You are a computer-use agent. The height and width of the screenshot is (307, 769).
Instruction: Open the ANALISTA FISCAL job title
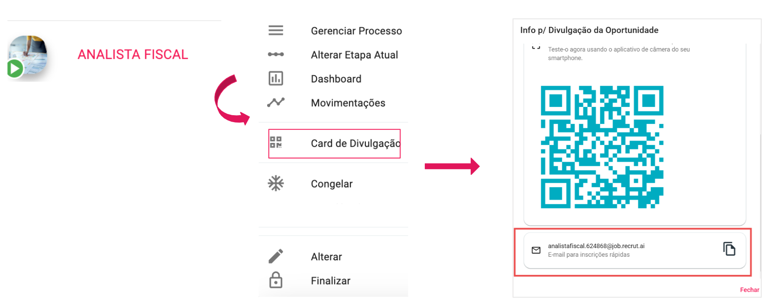pyautogui.click(x=132, y=55)
